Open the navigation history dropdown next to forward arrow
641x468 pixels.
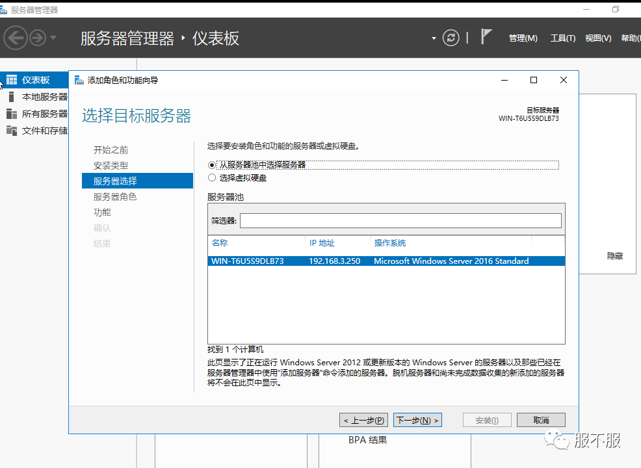pyautogui.click(x=53, y=38)
